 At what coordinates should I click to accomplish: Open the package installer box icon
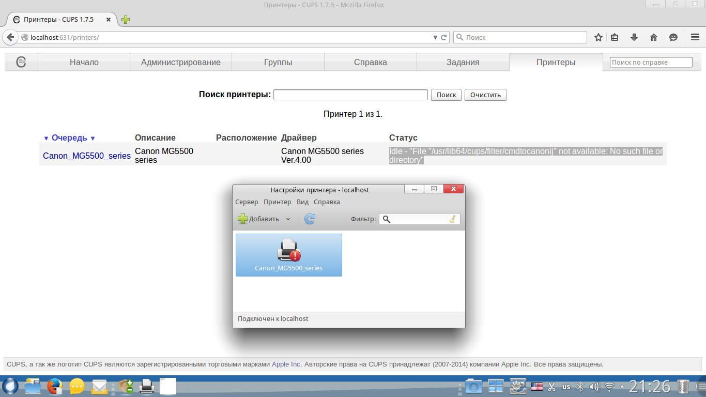[125, 386]
